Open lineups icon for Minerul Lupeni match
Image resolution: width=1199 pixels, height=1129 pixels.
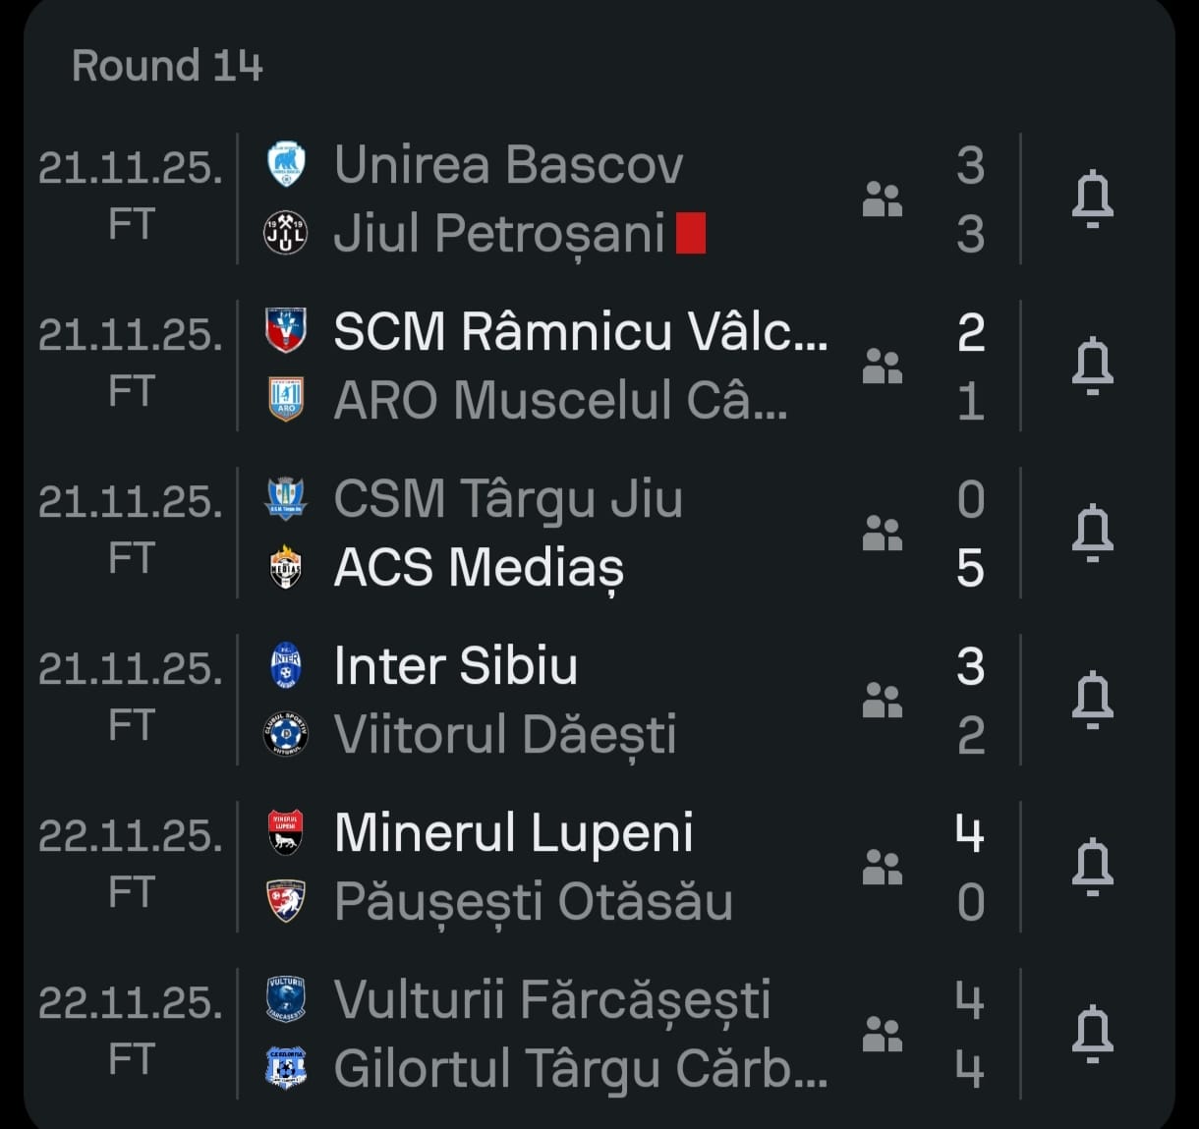pyautogui.click(x=882, y=867)
